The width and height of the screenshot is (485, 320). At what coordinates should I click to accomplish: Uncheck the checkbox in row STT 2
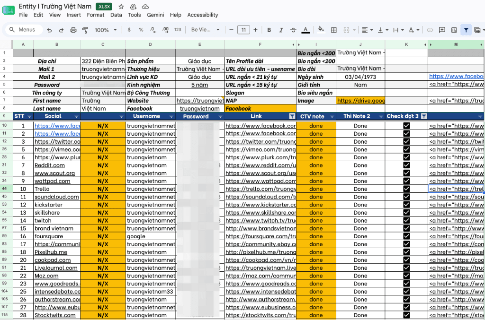point(406,133)
